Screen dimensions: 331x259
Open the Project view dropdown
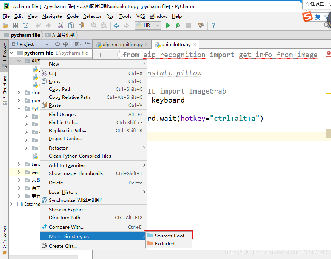pyautogui.click(x=47, y=44)
